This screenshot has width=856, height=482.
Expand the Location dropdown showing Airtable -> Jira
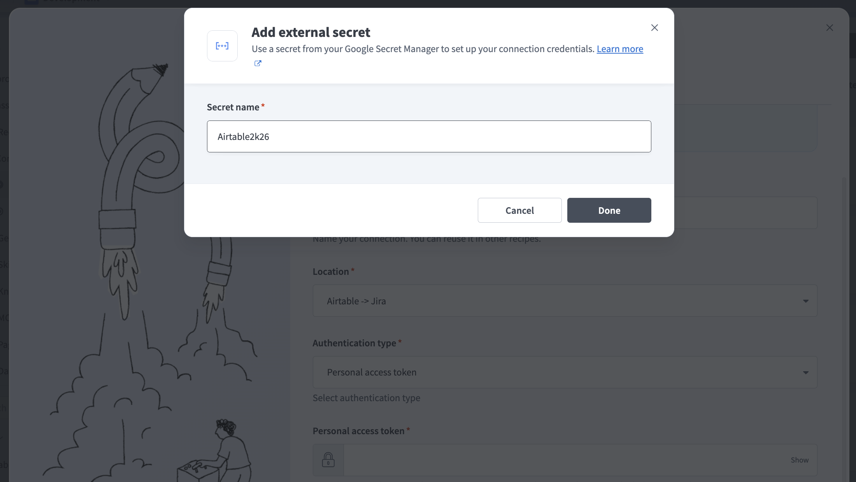tap(564, 300)
